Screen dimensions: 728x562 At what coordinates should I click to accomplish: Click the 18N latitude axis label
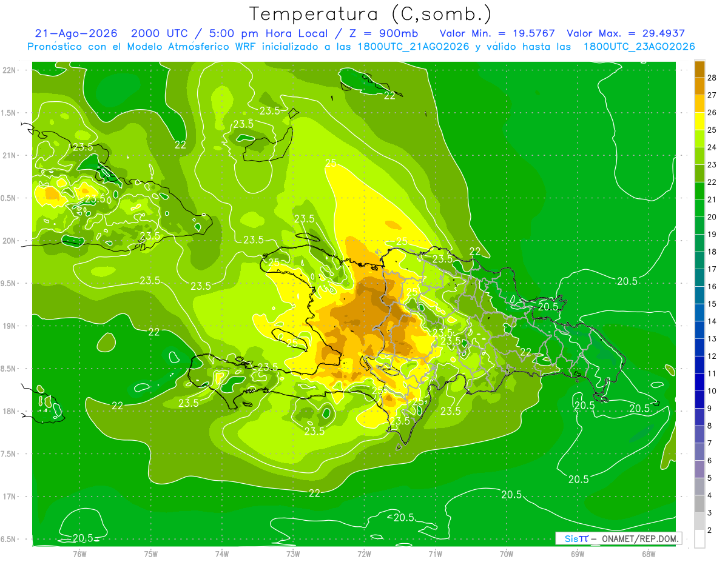tap(9, 412)
